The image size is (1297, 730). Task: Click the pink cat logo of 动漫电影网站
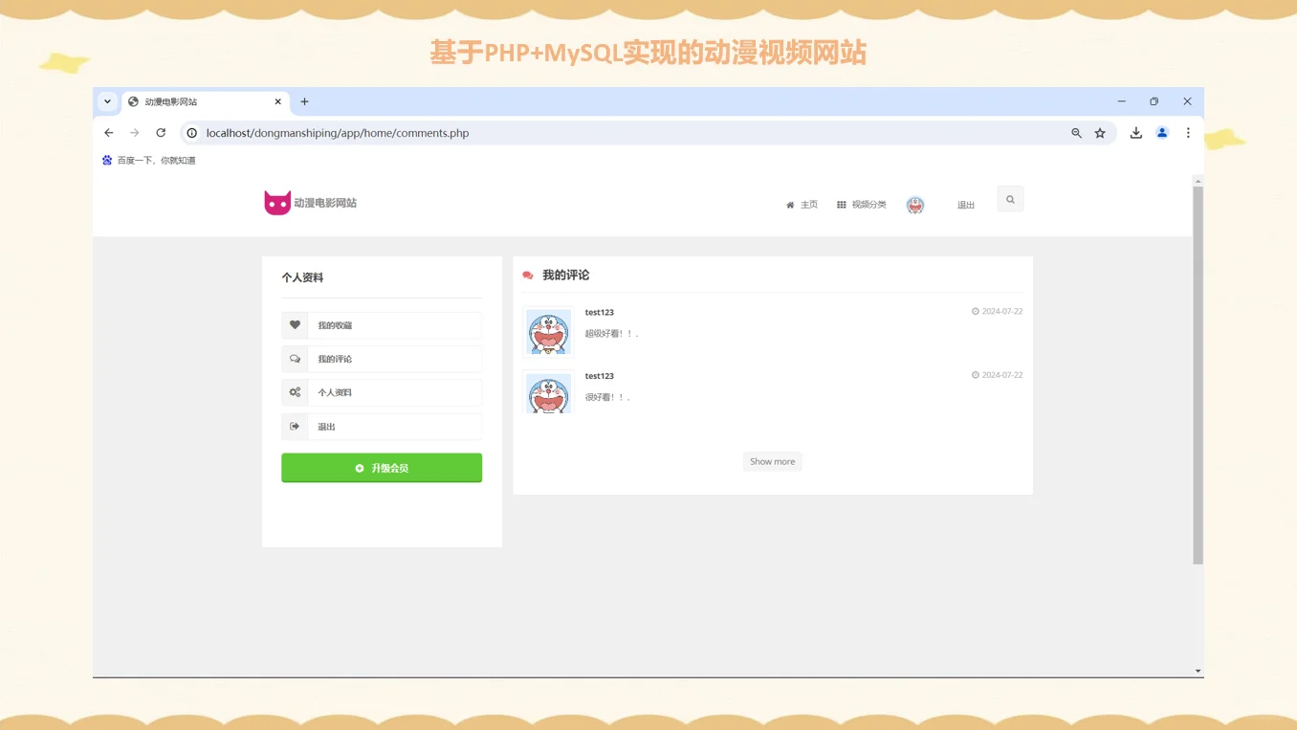277,202
